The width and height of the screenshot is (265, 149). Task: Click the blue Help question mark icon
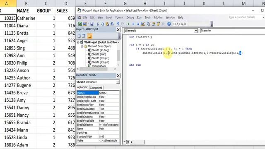coord(169,24)
